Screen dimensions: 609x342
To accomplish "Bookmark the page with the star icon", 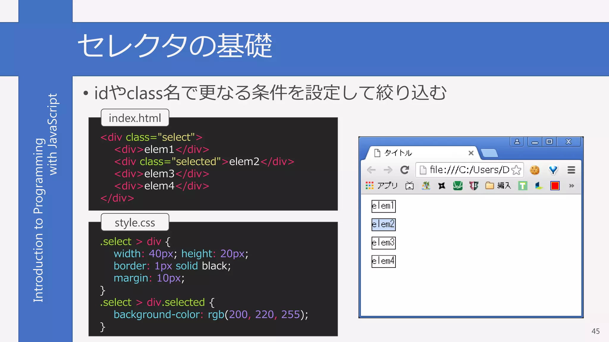I will 517,170.
